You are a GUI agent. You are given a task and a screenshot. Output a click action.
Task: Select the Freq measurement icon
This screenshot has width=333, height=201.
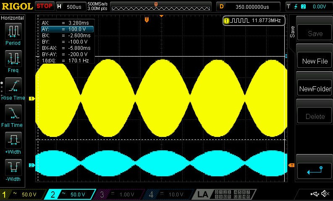coord(13,59)
